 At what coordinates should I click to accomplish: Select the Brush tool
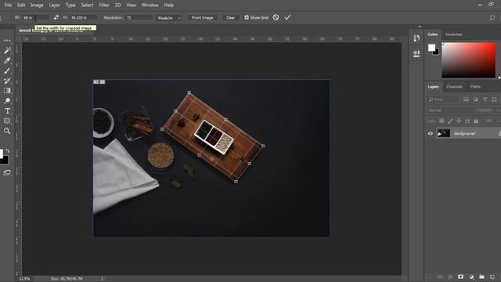click(7, 70)
